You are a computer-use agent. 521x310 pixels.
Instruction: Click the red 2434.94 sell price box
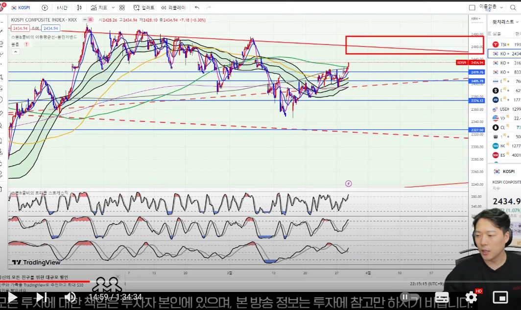[20, 28]
